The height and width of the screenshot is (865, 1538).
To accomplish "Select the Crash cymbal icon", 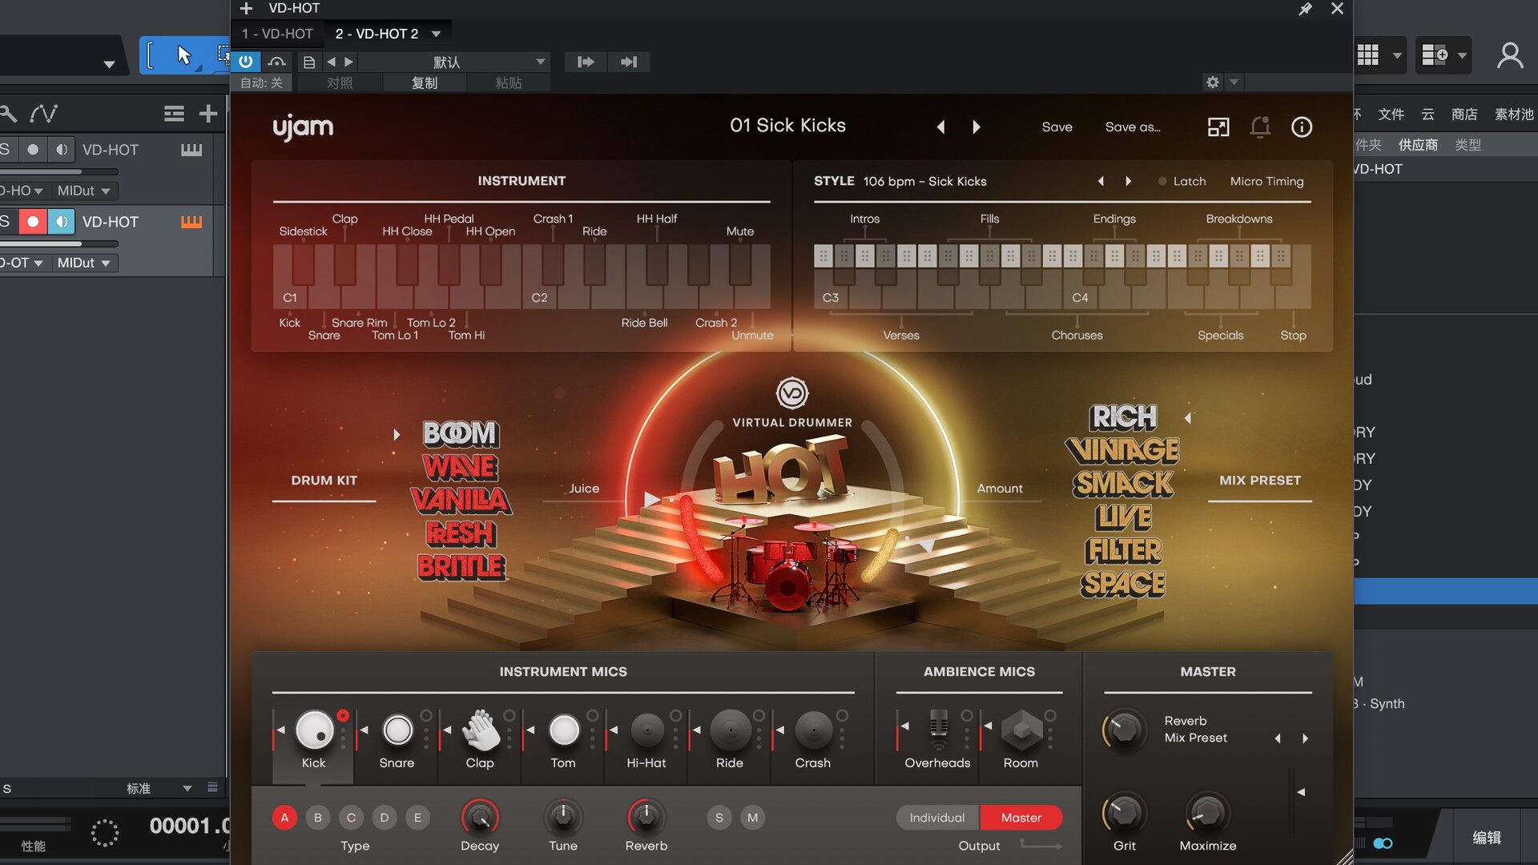I will [x=813, y=730].
